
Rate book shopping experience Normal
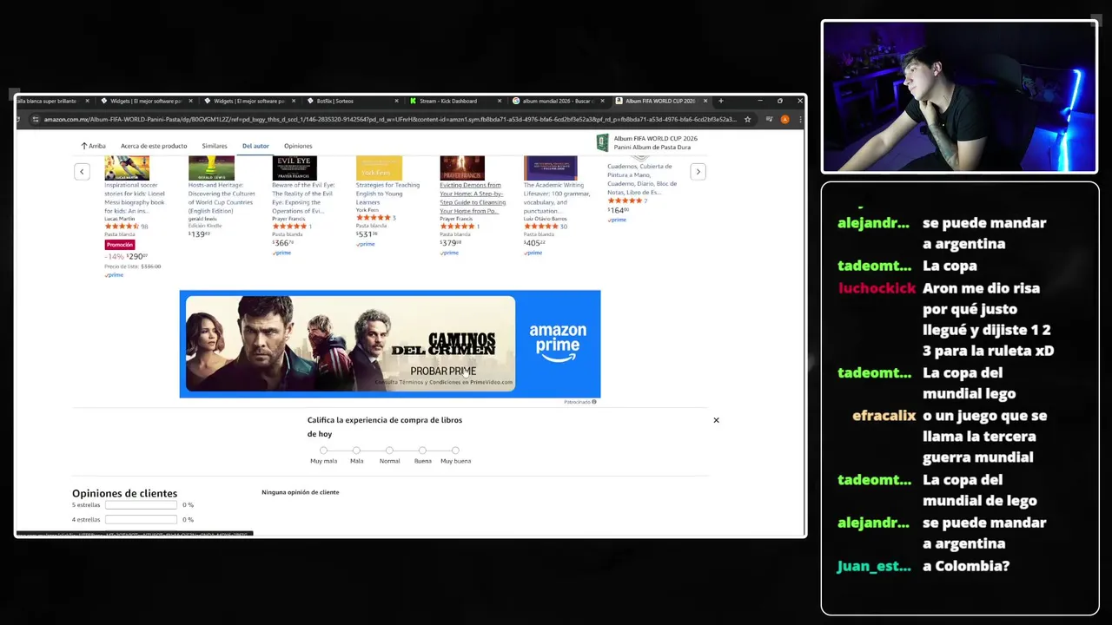point(389,451)
